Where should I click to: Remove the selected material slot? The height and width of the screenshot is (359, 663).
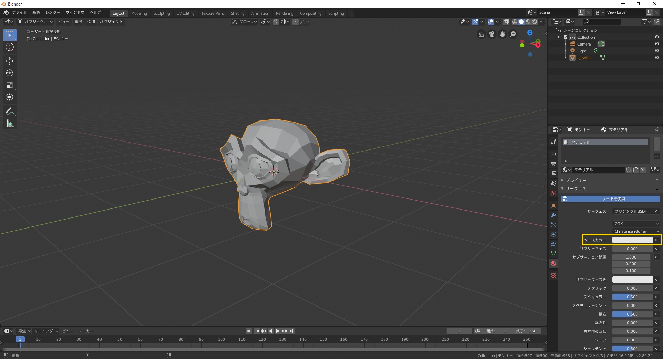click(x=657, y=147)
